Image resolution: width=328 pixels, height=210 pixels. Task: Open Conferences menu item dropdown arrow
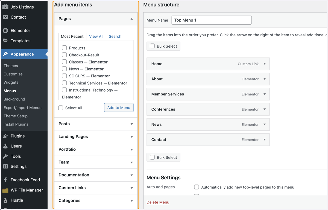coord(265,109)
